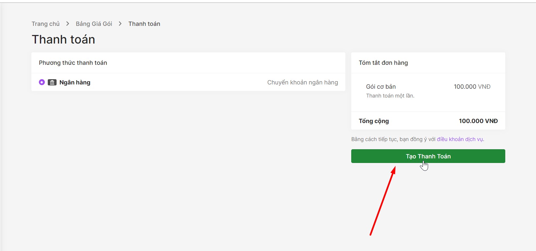Go to Trang chủ breadcrumb link
This screenshot has width=536, height=251.
45,24
